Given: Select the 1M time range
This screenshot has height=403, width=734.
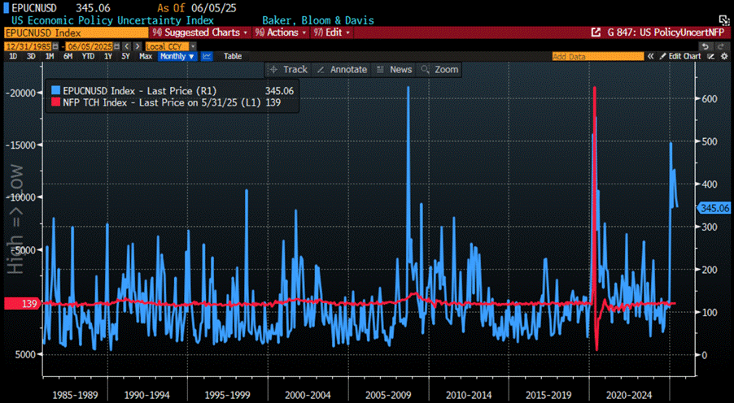Looking at the screenshot, I should 49,56.
